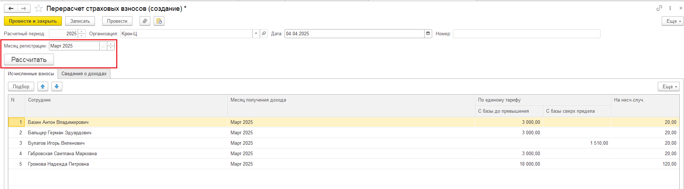Open calendar picker for Дата field
This screenshot has width=684, height=189.
(x=428, y=33)
